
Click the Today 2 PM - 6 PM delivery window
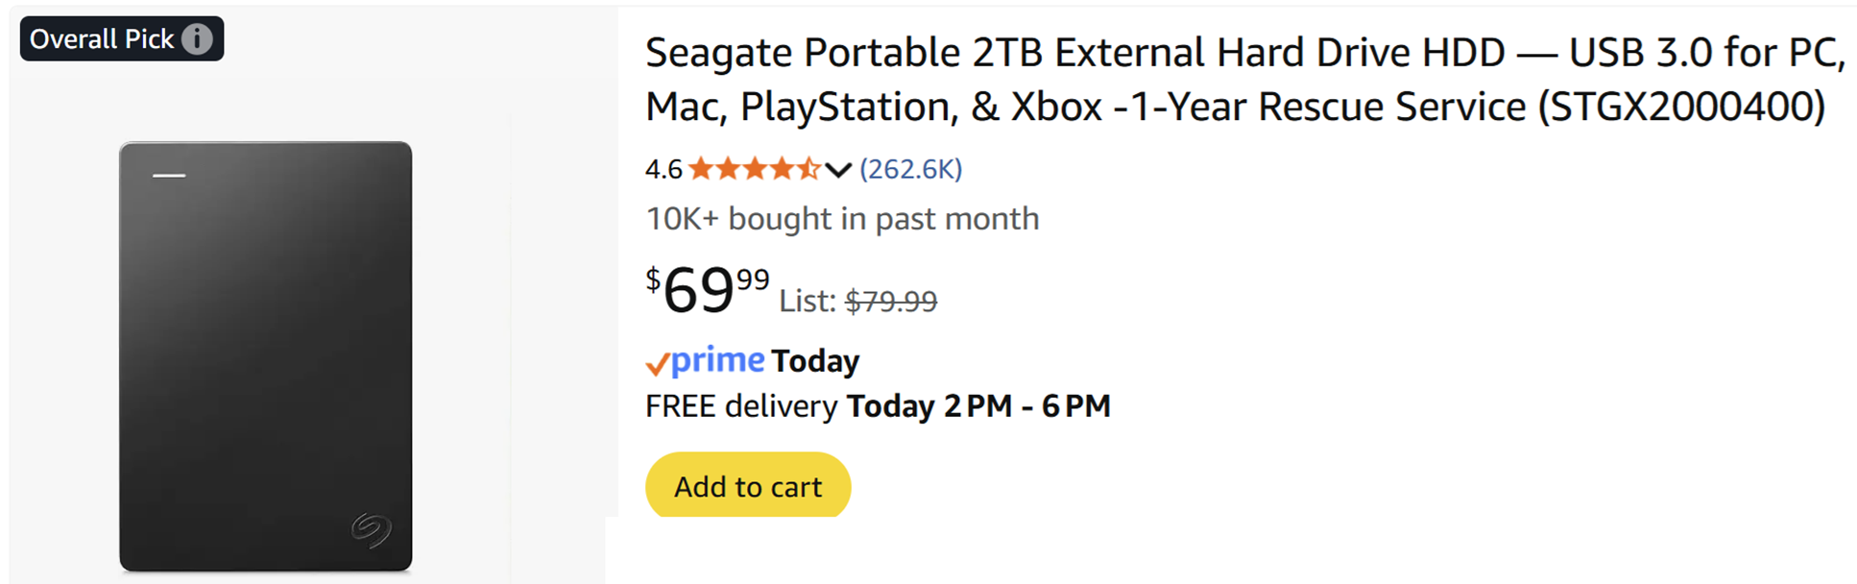coord(978,406)
